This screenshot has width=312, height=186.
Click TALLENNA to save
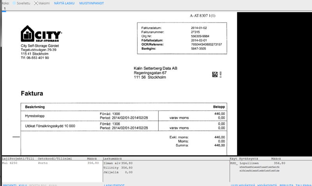point(303,185)
